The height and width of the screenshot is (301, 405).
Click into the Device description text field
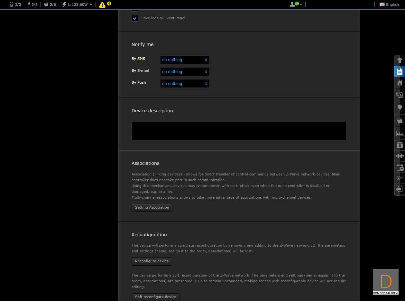pyautogui.click(x=239, y=131)
